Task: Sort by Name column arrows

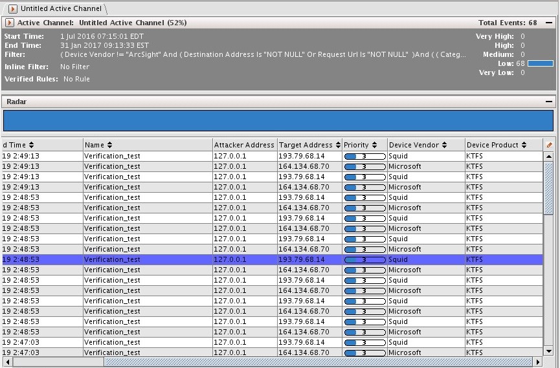Action: (x=109, y=145)
